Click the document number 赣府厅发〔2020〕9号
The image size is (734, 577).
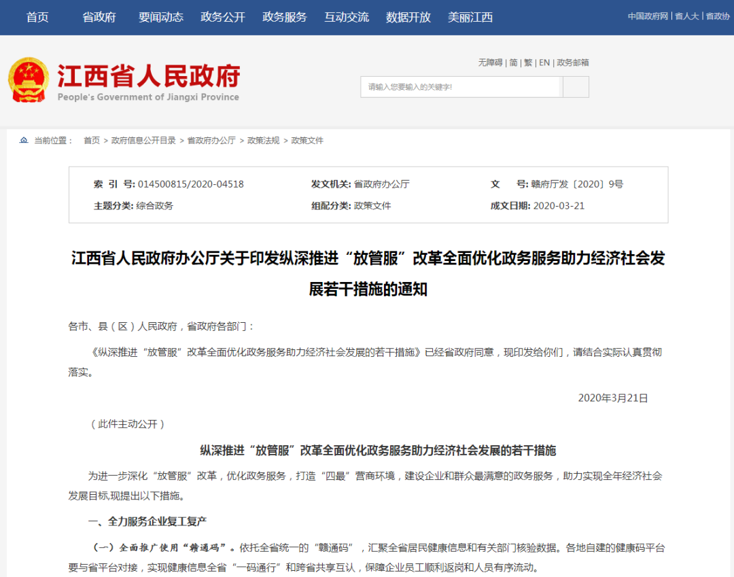[577, 184]
